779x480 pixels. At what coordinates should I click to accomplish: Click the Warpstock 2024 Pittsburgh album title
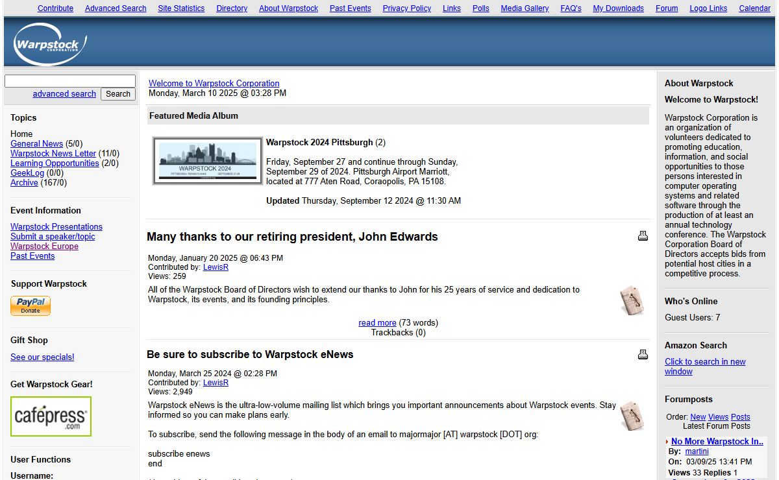pos(319,143)
